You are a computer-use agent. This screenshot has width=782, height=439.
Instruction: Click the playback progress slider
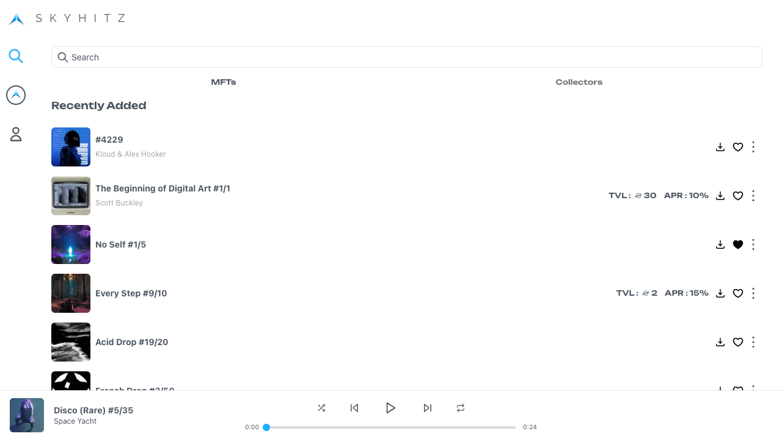coord(391,427)
